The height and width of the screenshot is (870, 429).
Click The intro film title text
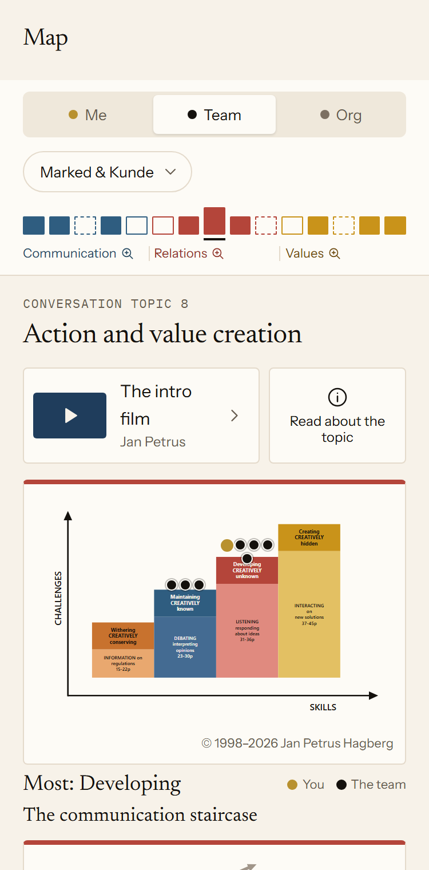point(156,405)
